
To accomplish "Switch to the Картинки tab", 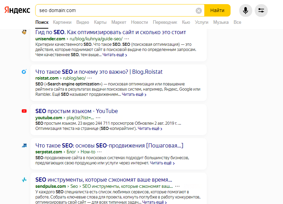I will [x=62, y=22].
